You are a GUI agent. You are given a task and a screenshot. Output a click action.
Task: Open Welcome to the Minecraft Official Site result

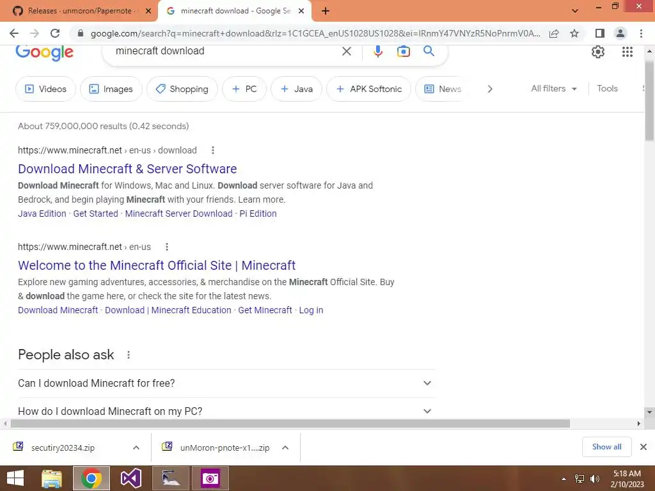[x=157, y=265]
